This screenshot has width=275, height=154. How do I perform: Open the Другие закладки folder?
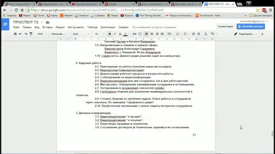261,15
